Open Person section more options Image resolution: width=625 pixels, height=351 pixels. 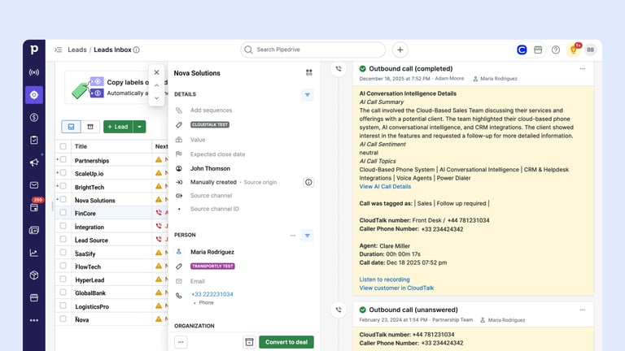(293, 236)
